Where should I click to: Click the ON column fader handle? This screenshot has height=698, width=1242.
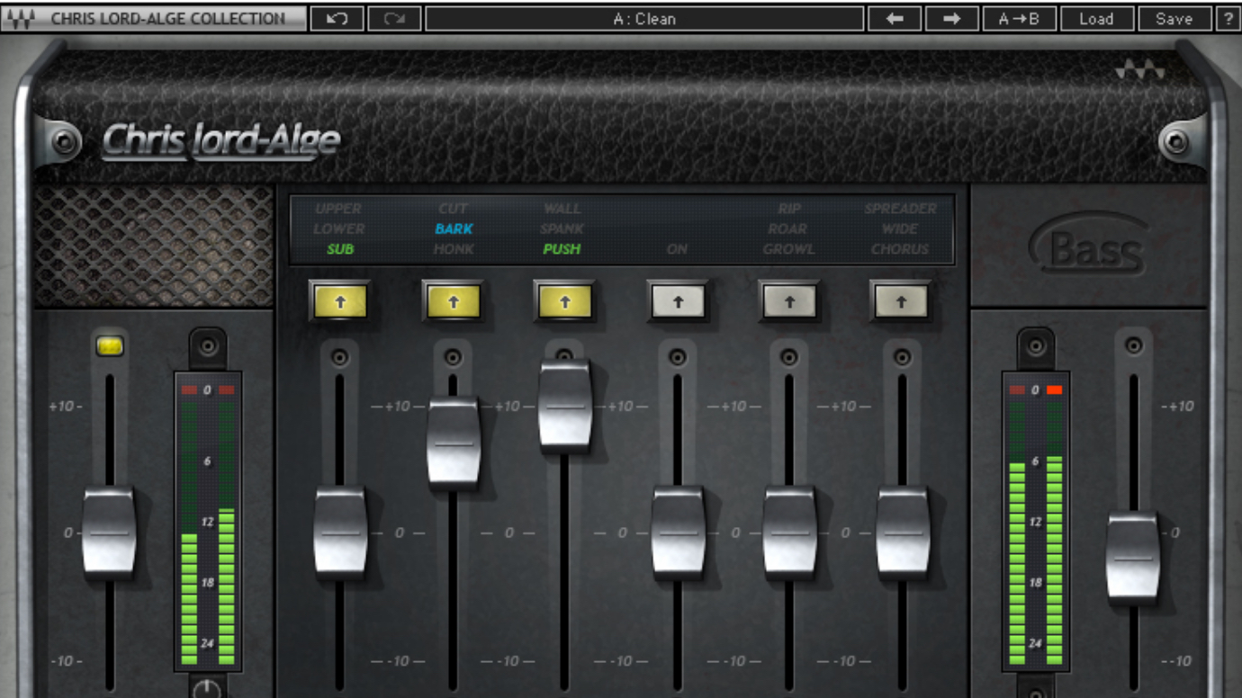tap(678, 532)
